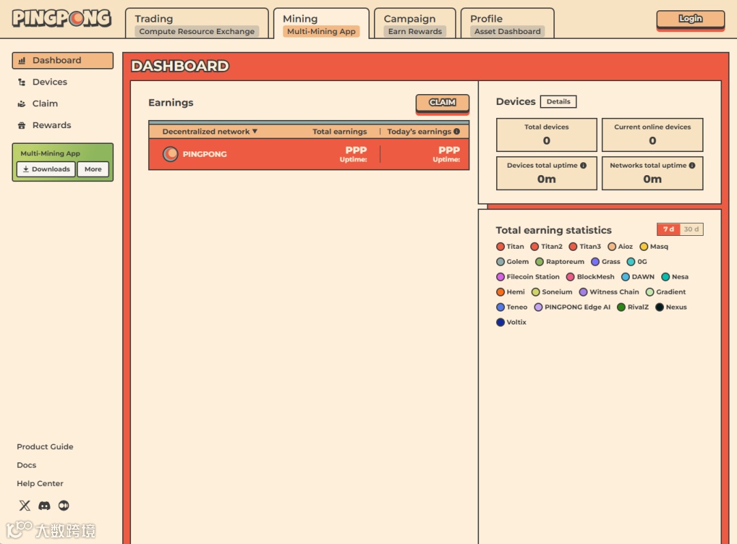
Task: Toggle the Teneo legend entry
Action: coord(512,307)
